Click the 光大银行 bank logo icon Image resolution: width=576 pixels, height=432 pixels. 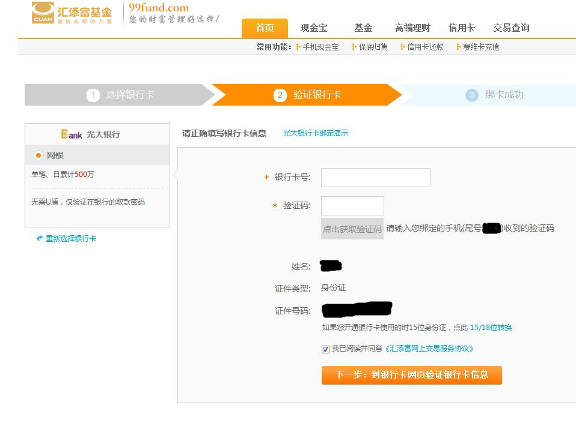coord(72,134)
